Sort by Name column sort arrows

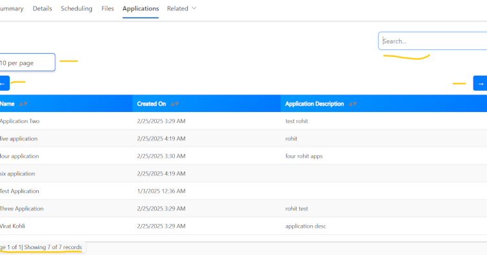point(23,104)
